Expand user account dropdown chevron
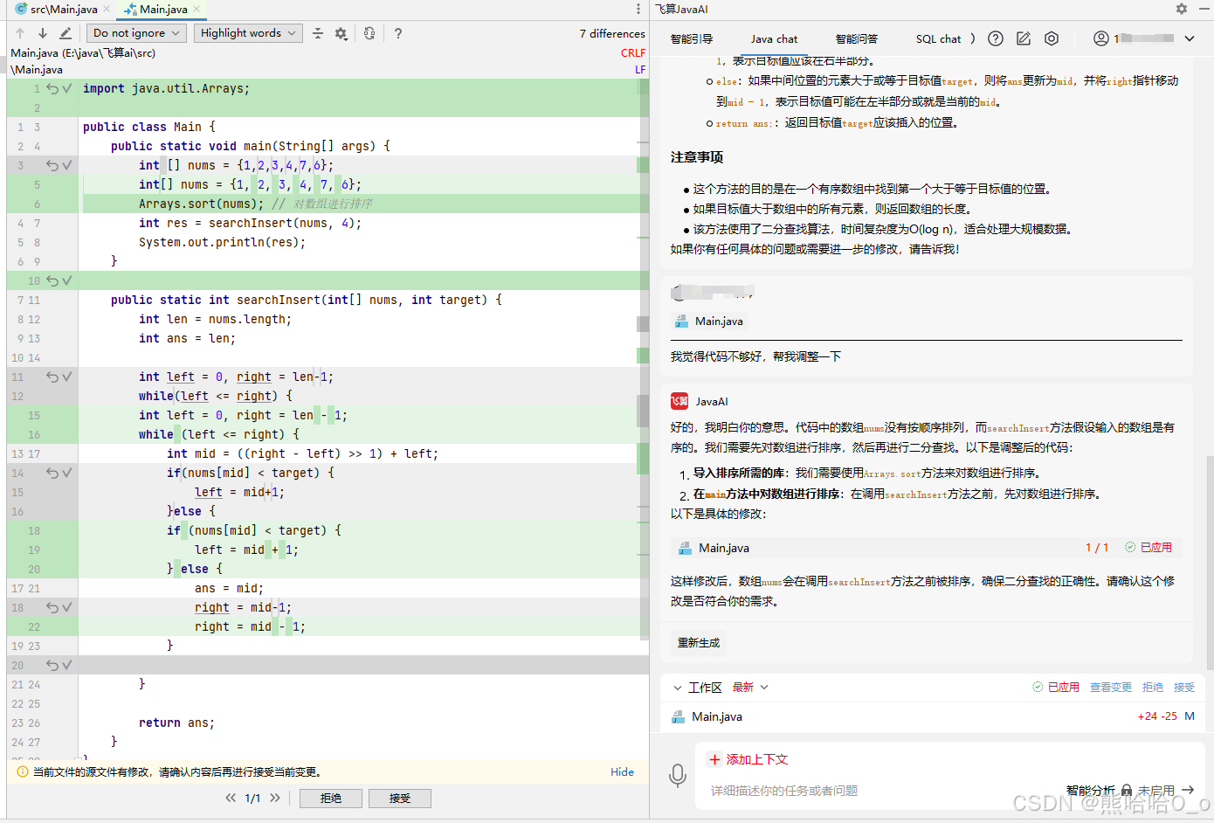Image resolution: width=1214 pixels, height=823 pixels. click(x=1190, y=38)
